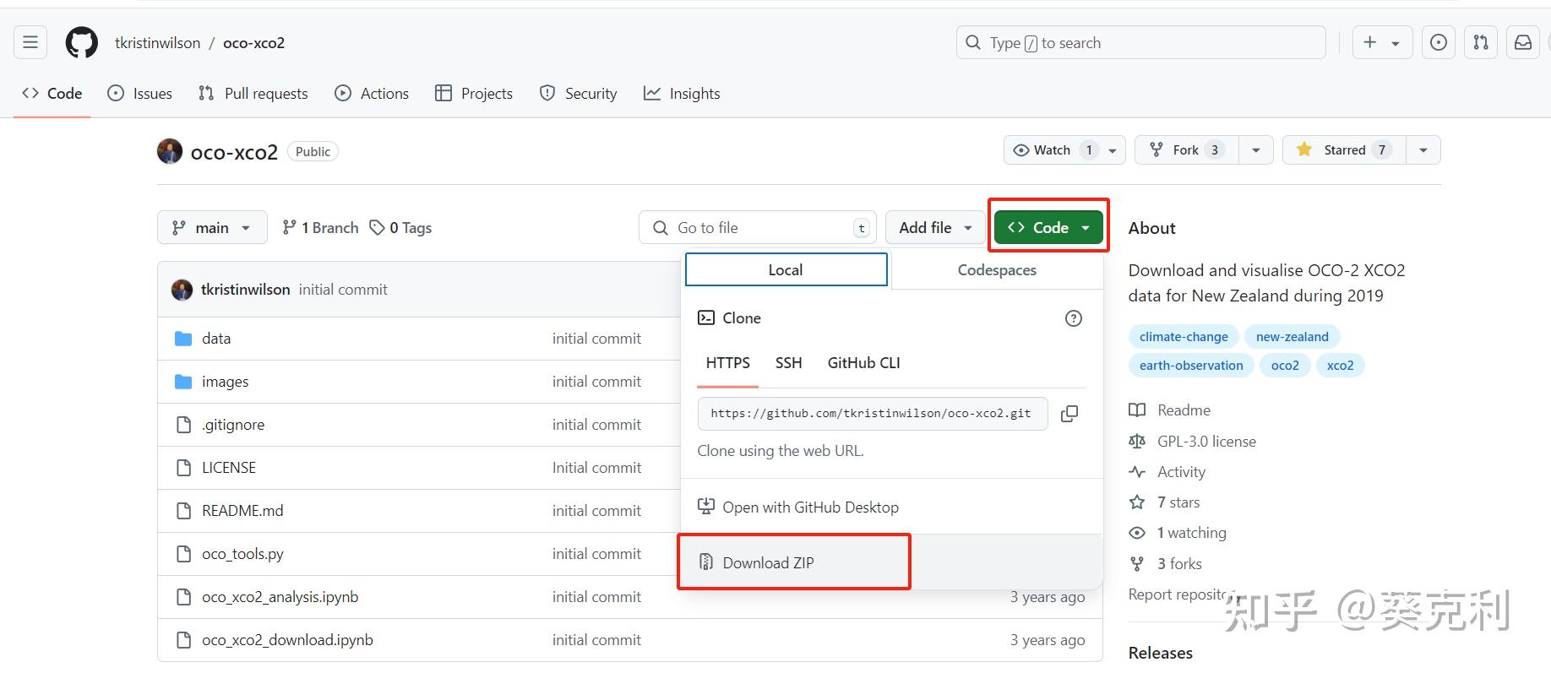
Task: Expand the Add file dropdown
Action: 935,228
